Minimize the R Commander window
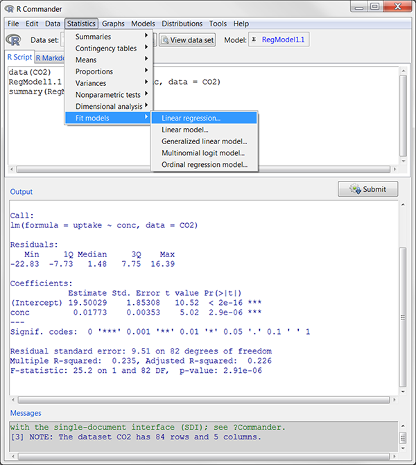 (359, 6)
